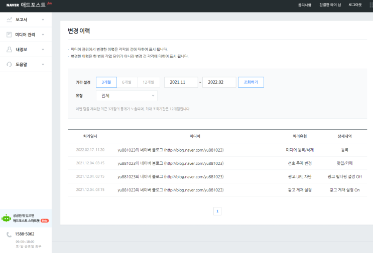Click the 맛집/카페 detail cell
Viewport: 373px width, 253px height.
pos(345,163)
